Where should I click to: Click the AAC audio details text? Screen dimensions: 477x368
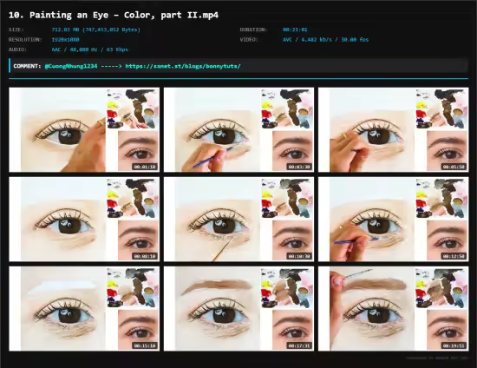(89, 49)
